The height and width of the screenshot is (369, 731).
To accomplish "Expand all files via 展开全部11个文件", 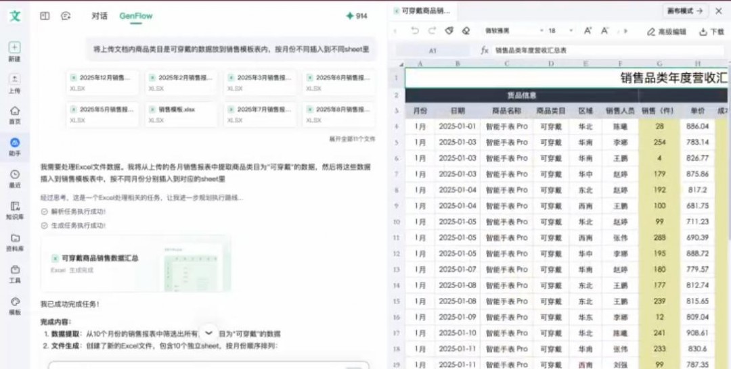I will pos(351,139).
